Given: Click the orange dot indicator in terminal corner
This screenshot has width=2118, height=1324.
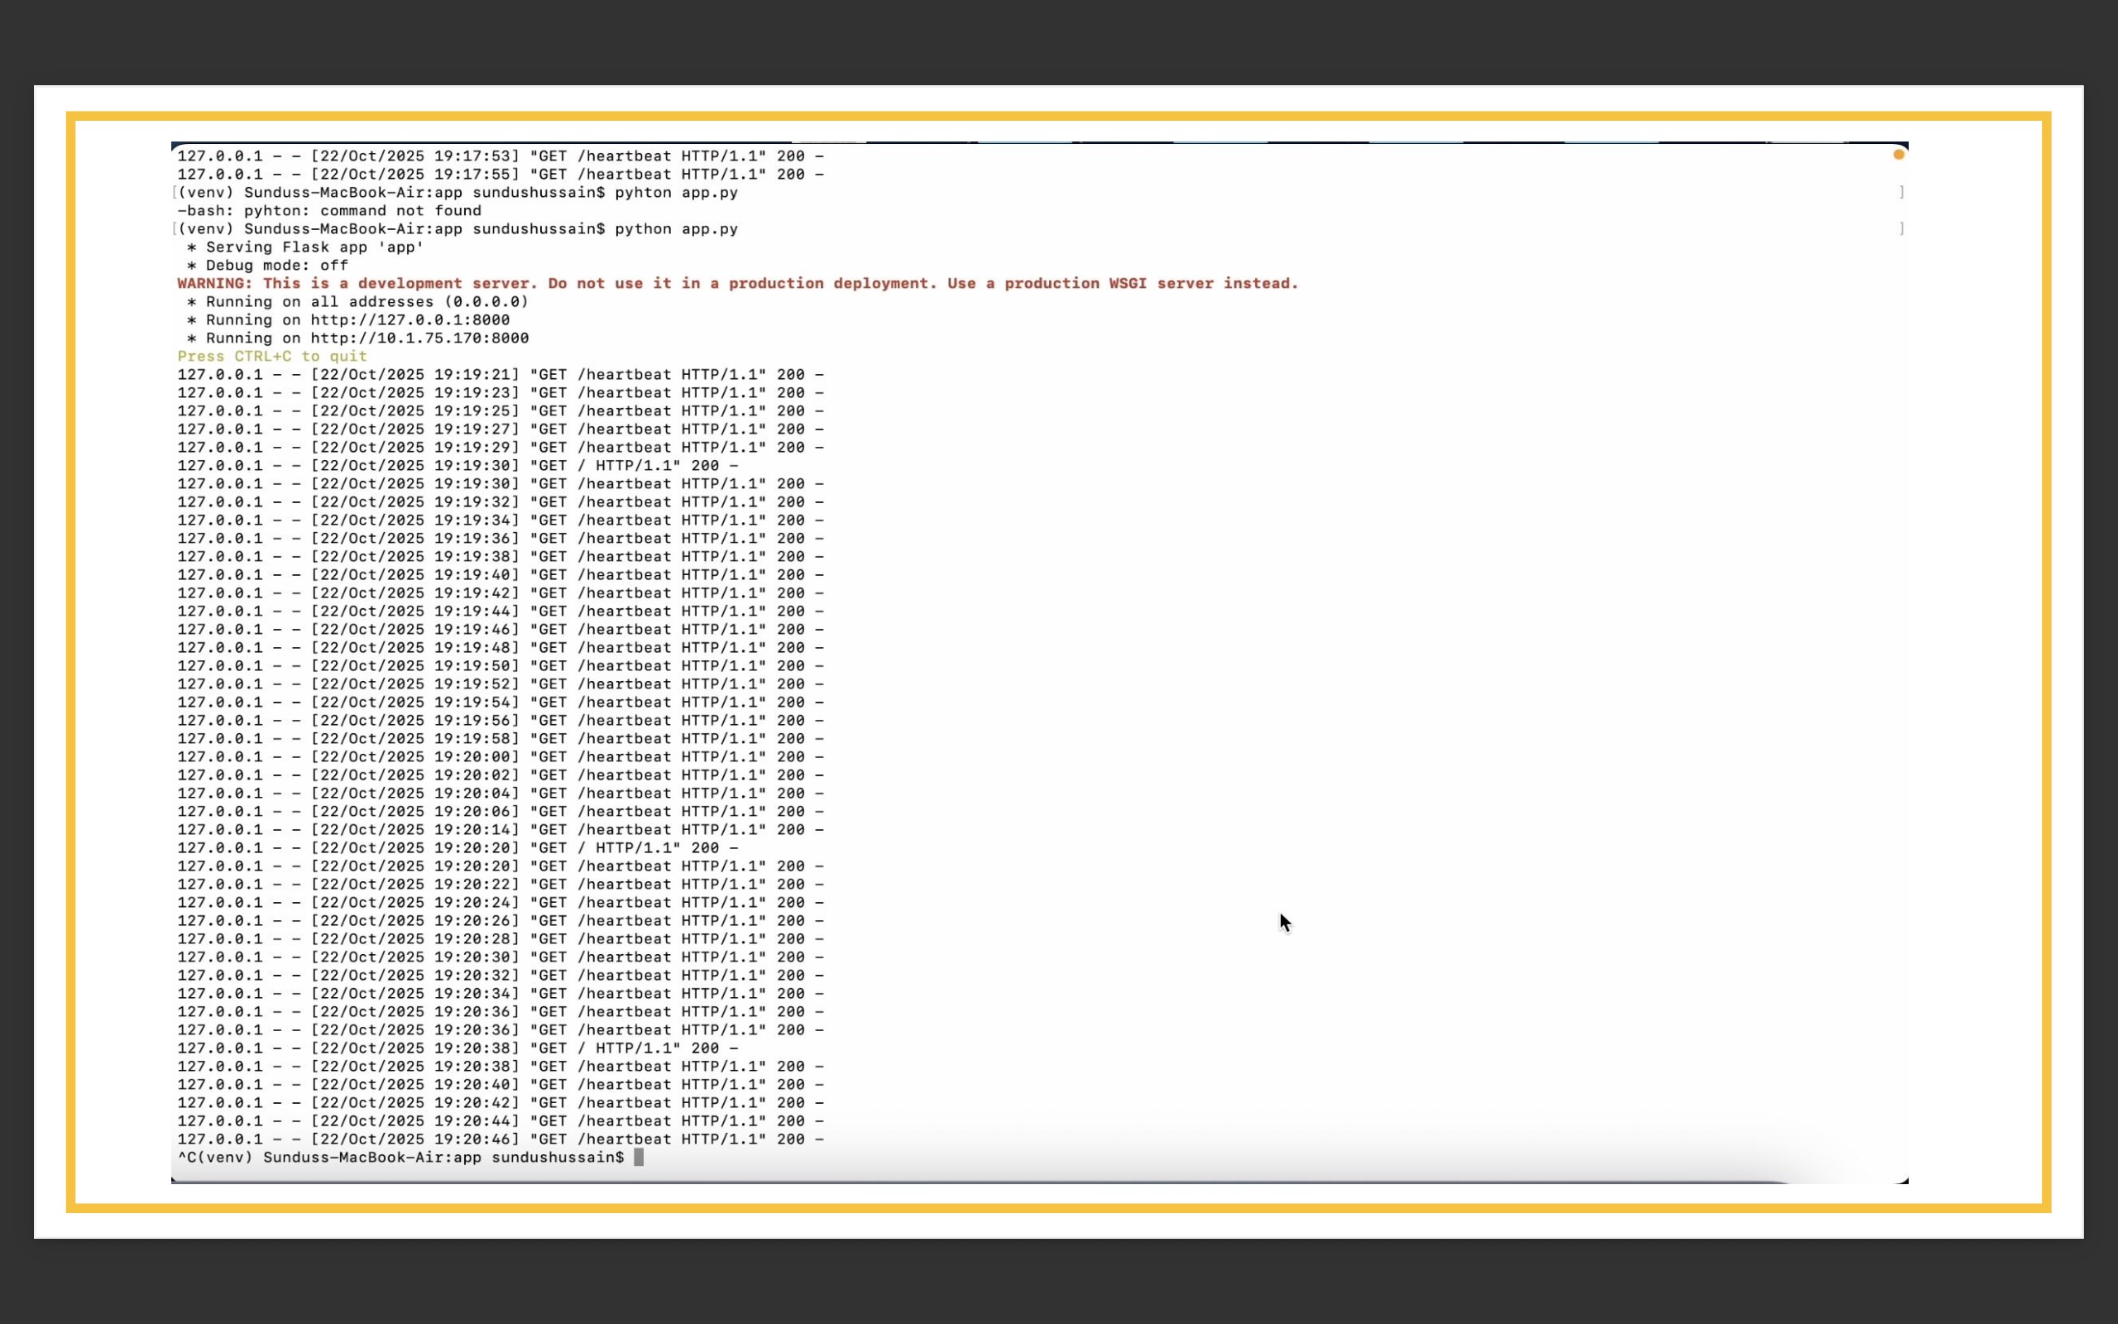Looking at the screenshot, I should tap(1898, 154).
